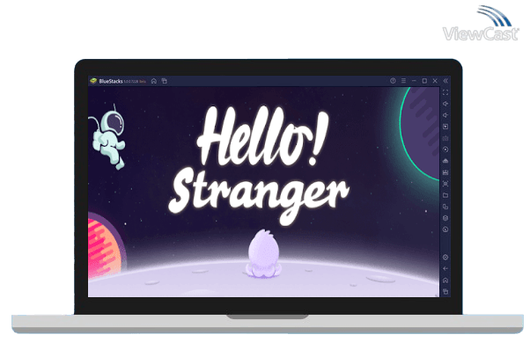Open the multi-instance manager layers icon
Viewport: 530px width, 364px height.
445,218
